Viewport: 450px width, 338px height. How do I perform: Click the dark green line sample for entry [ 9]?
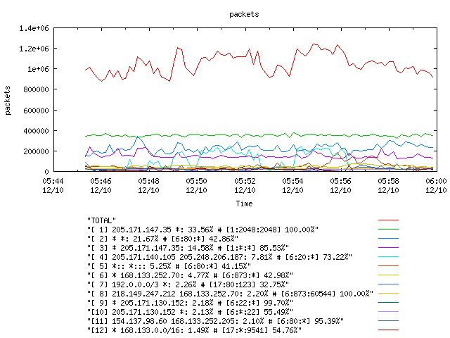(388, 303)
